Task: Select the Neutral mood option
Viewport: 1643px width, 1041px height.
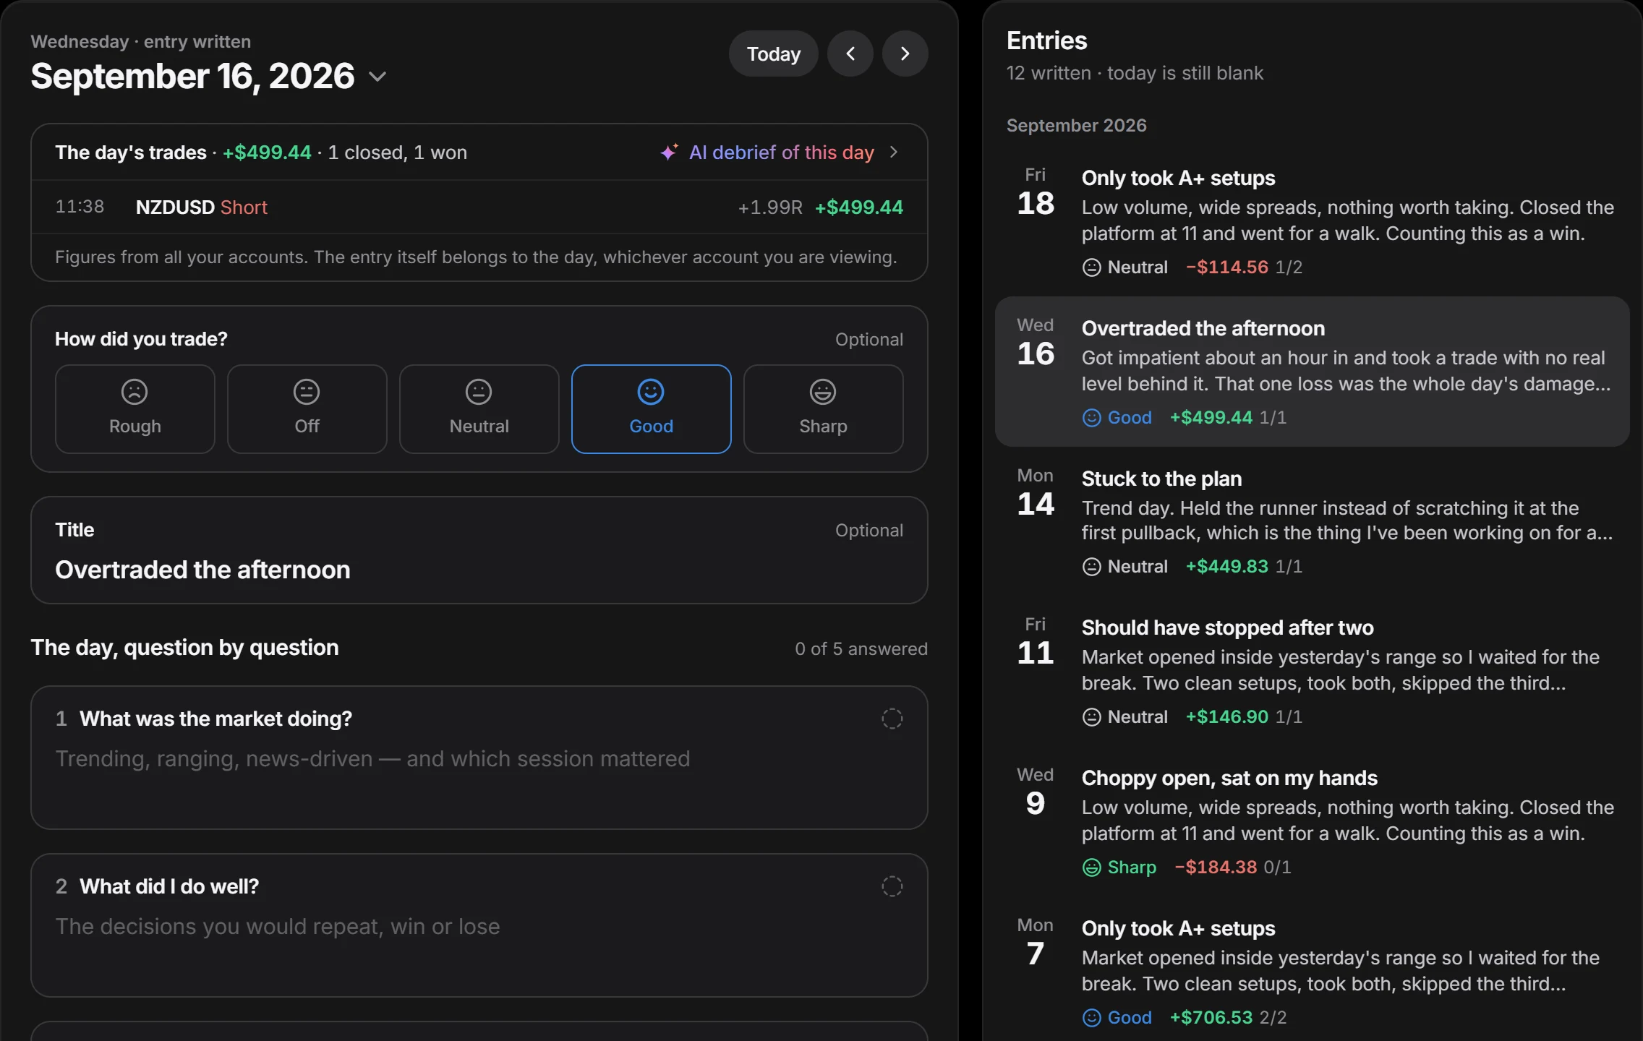Action: coord(479,409)
